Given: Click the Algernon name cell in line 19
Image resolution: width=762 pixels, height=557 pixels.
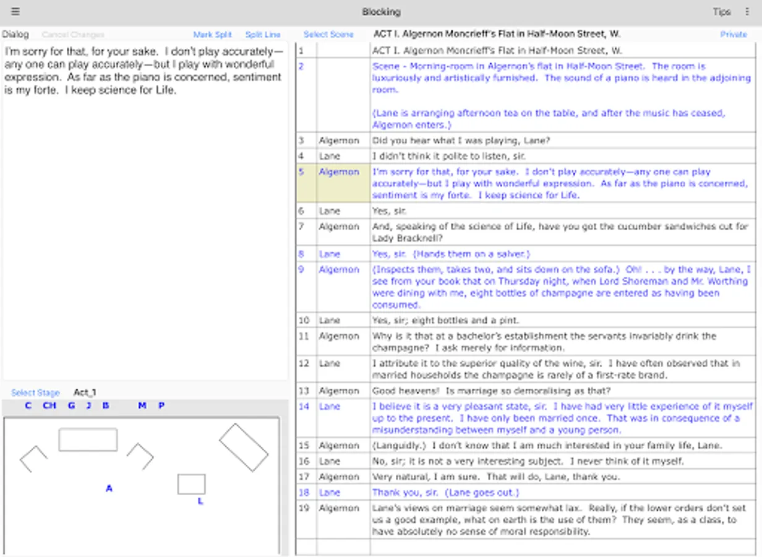Looking at the screenshot, I should coord(343,519).
